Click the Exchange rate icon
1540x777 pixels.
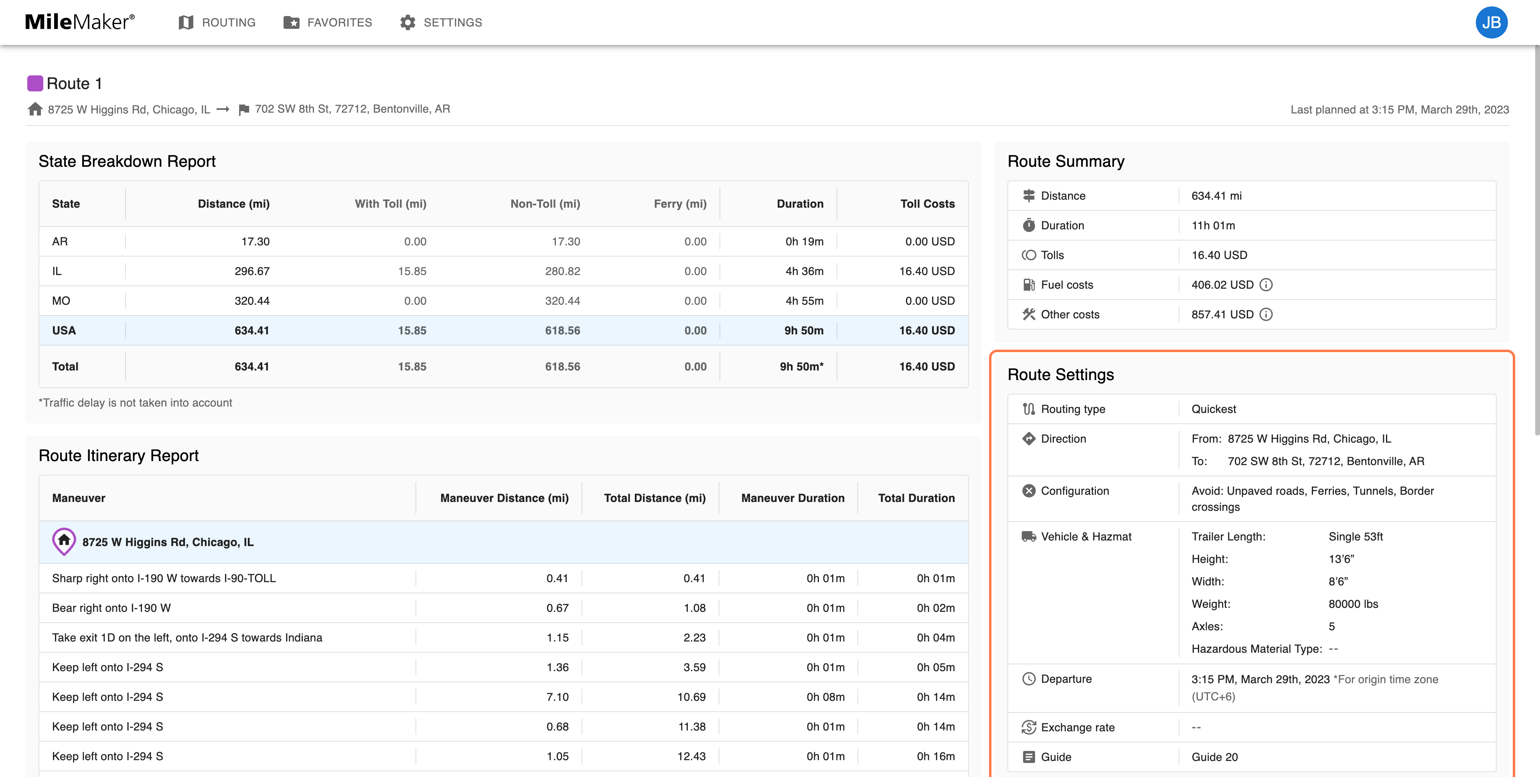point(1028,727)
